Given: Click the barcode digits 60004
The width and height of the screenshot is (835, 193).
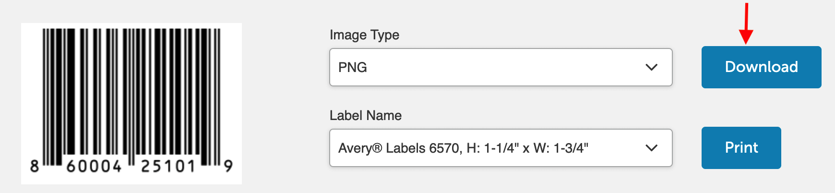Looking at the screenshot, I should (x=94, y=167).
